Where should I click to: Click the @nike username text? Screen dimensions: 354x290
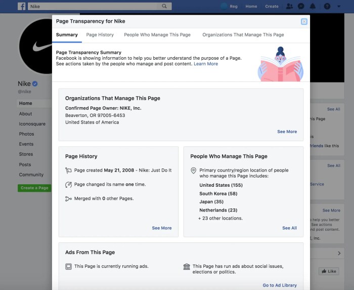tap(24, 92)
